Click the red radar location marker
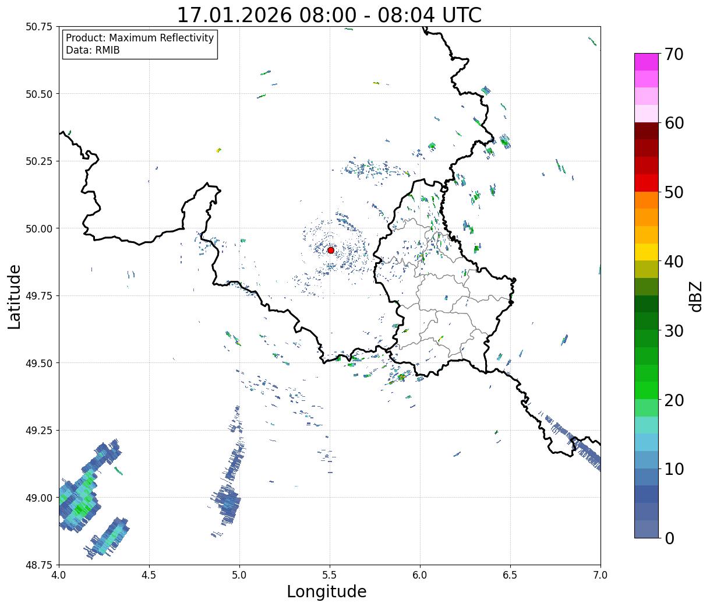Screen dimensions: 710x606 point(331,250)
